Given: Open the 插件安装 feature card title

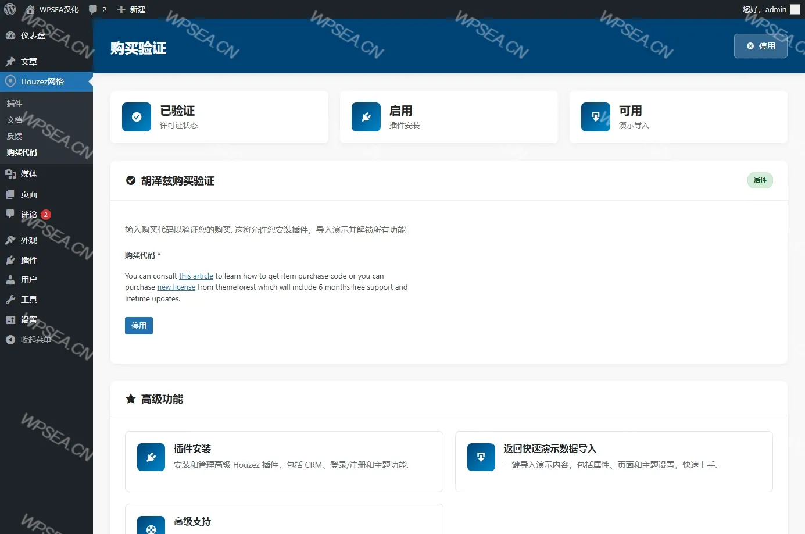Looking at the screenshot, I should (x=192, y=448).
